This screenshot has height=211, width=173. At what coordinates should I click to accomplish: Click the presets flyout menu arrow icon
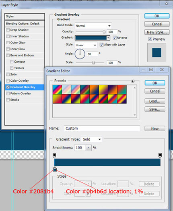coord(133,81)
